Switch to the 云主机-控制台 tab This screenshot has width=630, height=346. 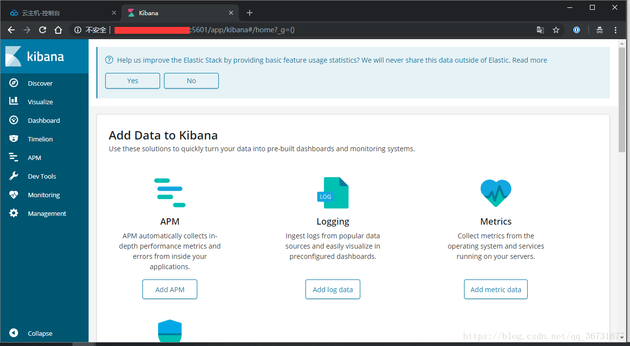(62, 13)
